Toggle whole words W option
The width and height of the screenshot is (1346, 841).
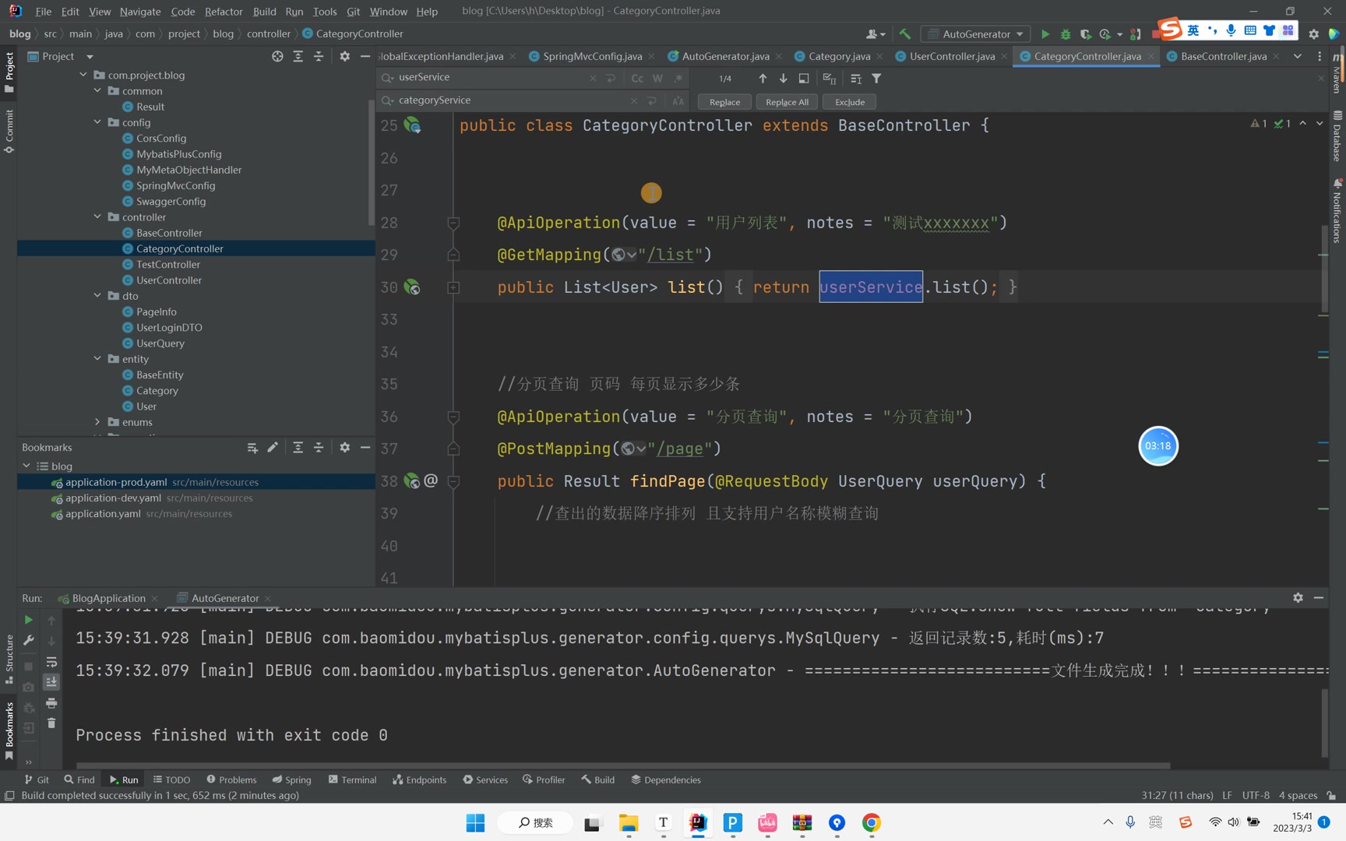(x=657, y=79)
